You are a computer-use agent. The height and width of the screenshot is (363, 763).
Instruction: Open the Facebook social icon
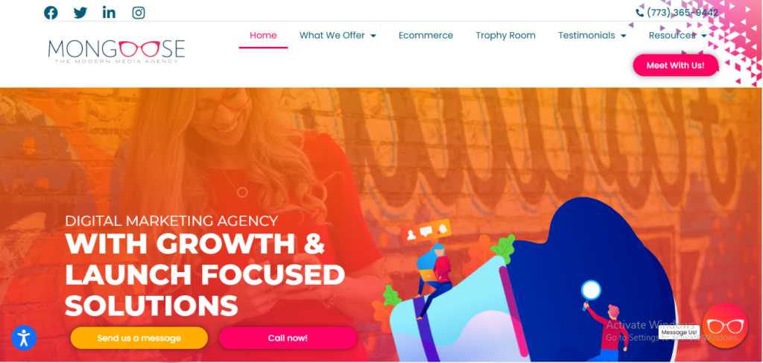pyautogui.click(x=51, y=13)
